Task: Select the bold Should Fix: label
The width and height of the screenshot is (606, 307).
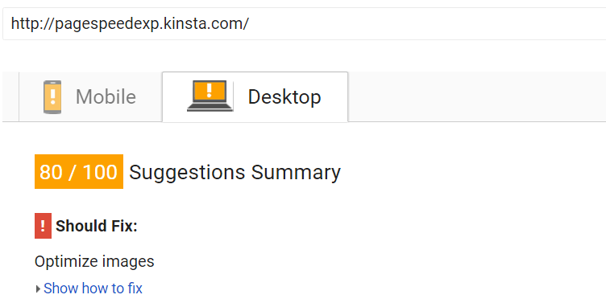Action: pos(97,226)
